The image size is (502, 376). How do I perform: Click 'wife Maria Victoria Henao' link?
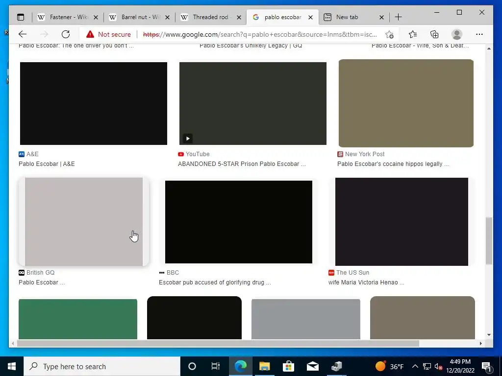(366, 282)
